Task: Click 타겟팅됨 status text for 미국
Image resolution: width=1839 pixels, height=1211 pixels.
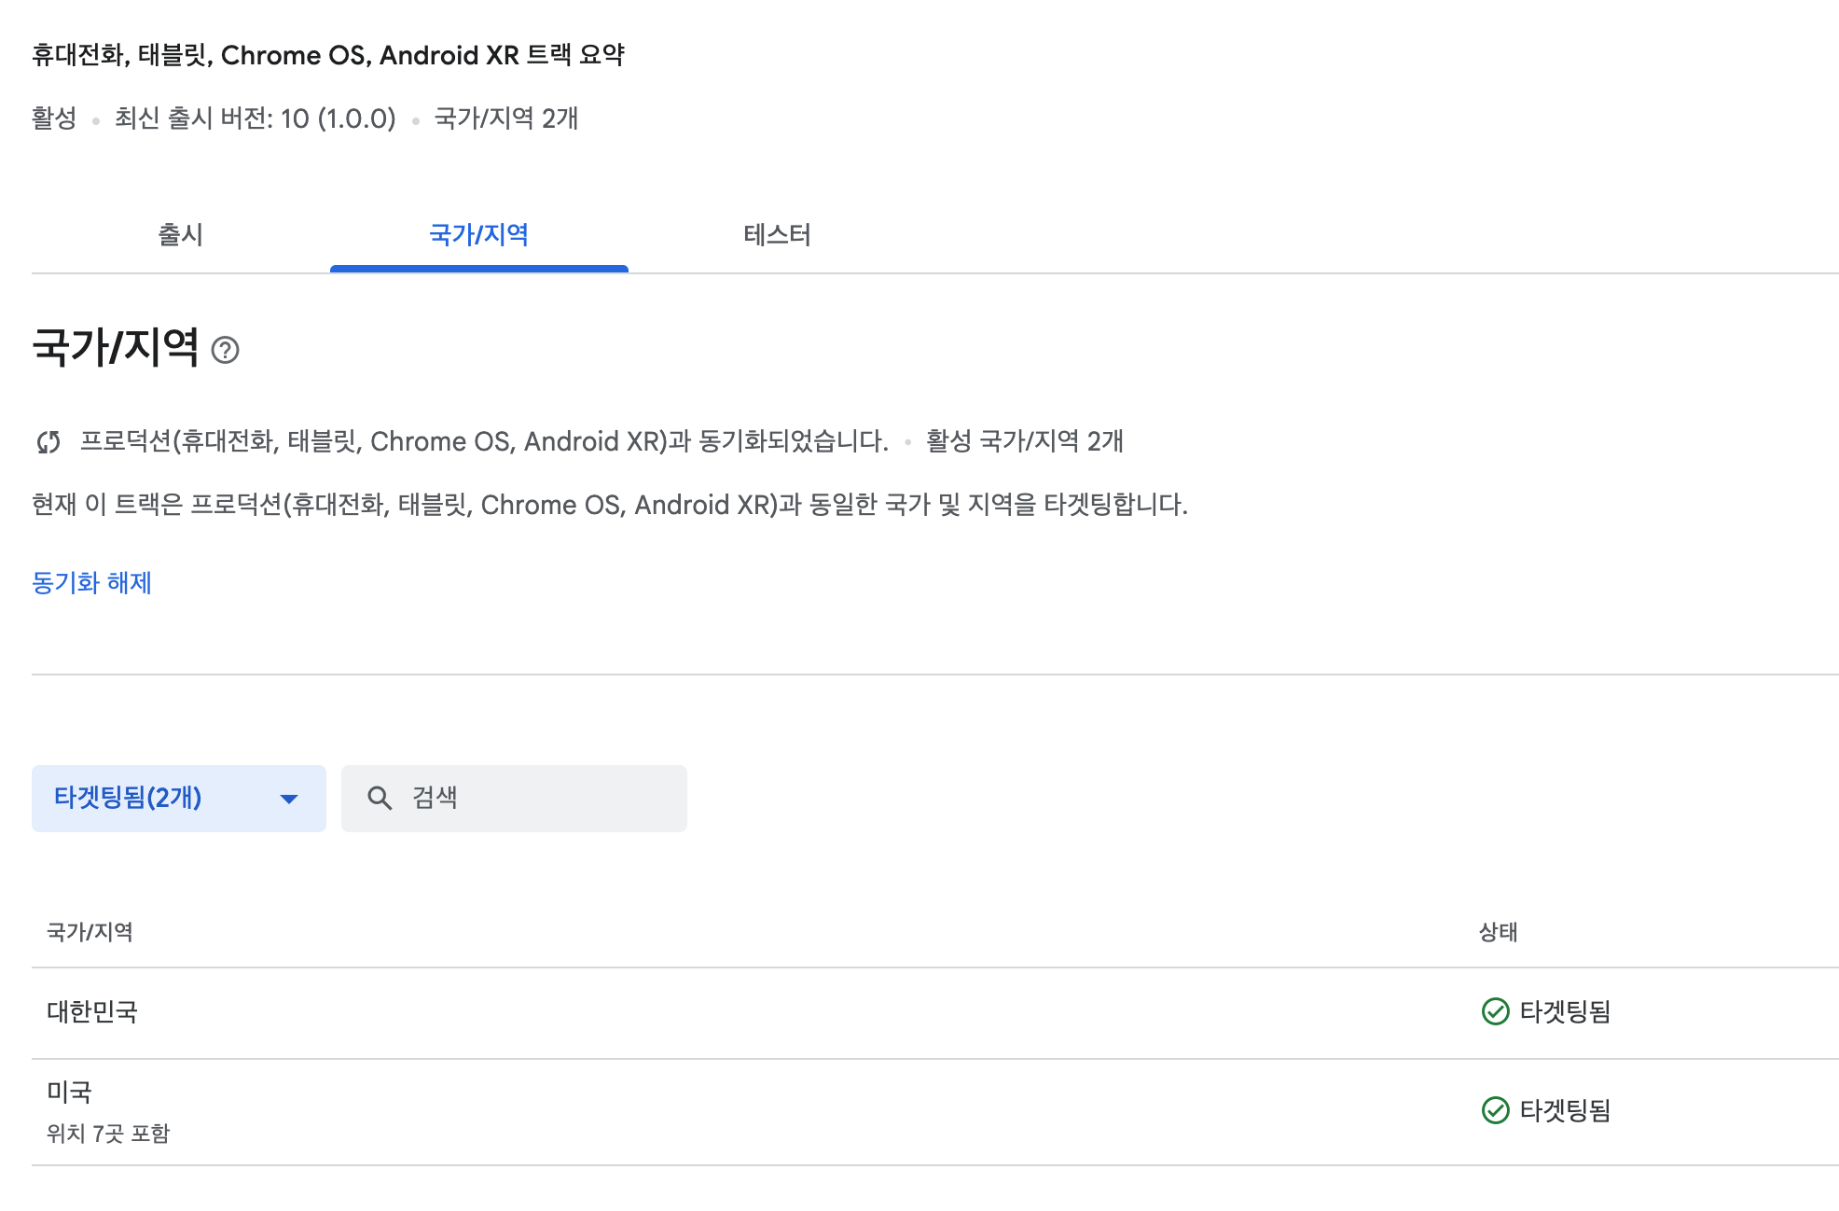Action: point(1565,1110)
